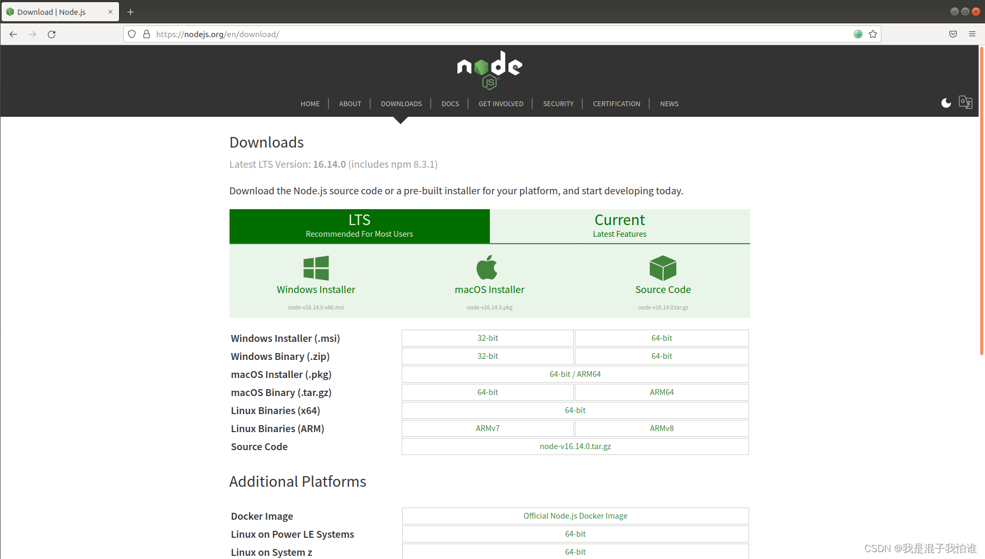
Task: Download macOS Installer 64-bit / ARM64
Action: pos(575,374)
